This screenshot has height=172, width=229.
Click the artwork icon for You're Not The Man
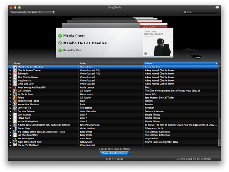click(x=15, y=105)
